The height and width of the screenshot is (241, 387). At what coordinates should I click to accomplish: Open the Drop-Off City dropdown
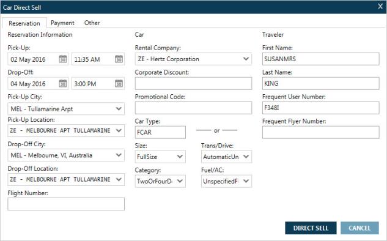[119, 155]
